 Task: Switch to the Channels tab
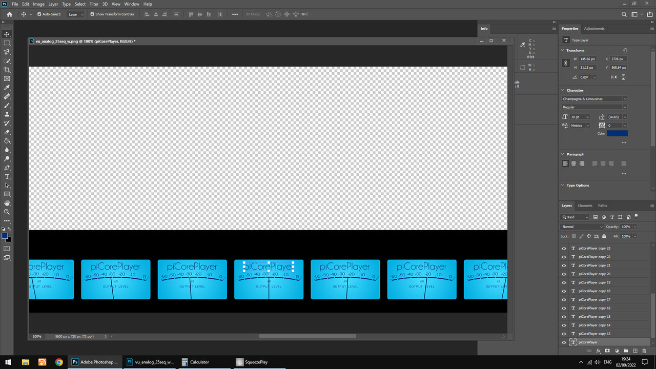[585, 206]
